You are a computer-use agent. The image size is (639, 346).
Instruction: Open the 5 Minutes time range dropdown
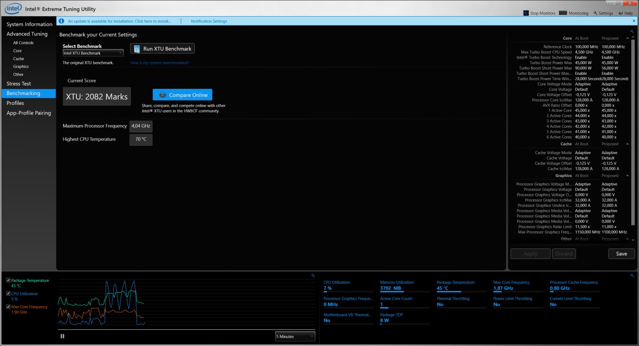(295, 336)
